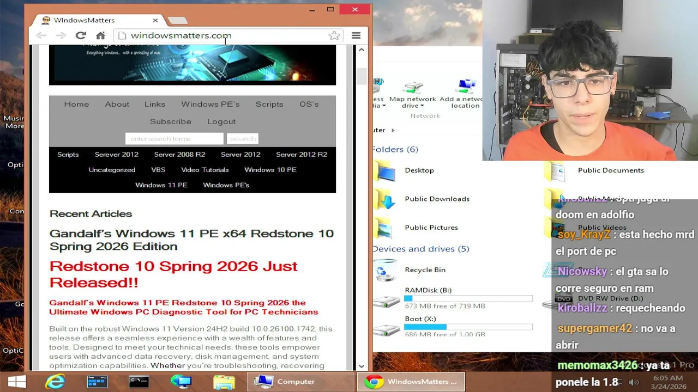Open the Serever 2012 category
The width and height of the screenshot is (698, 392).
click(x=117, y=155)
